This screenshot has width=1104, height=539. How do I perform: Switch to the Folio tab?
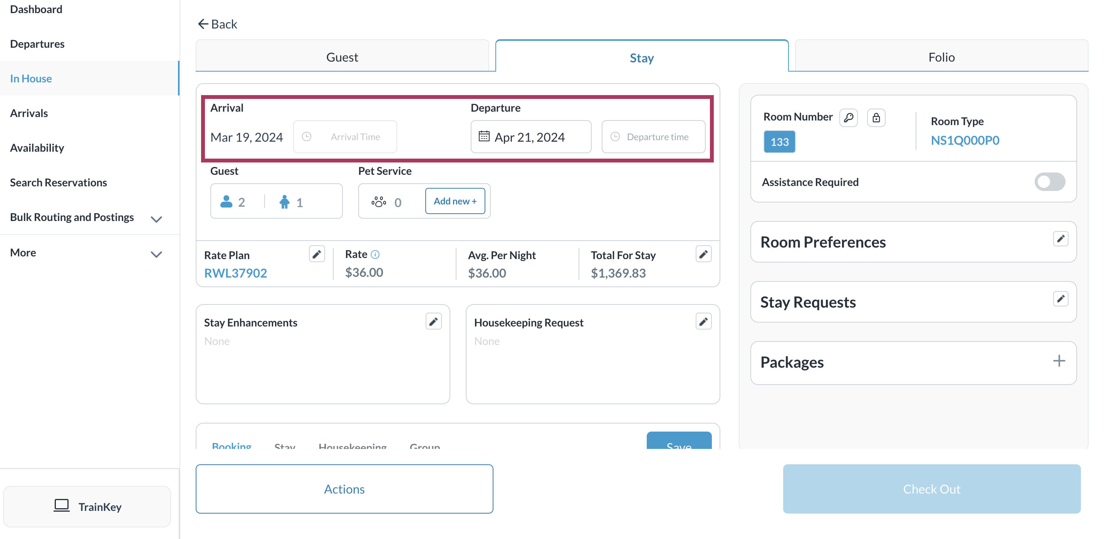[x=941, y=57]
